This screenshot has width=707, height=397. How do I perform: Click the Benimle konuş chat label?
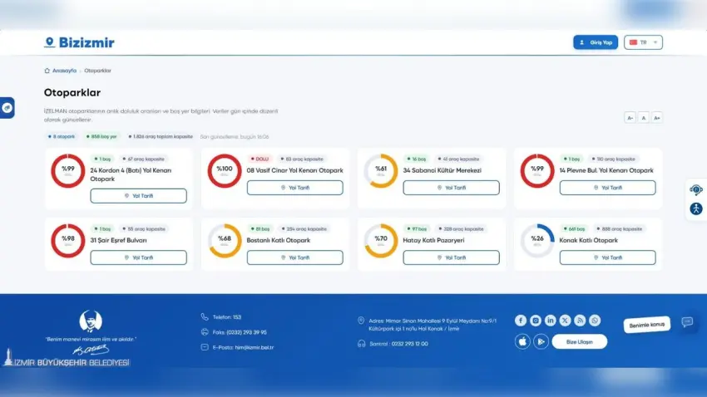[646, 325]
